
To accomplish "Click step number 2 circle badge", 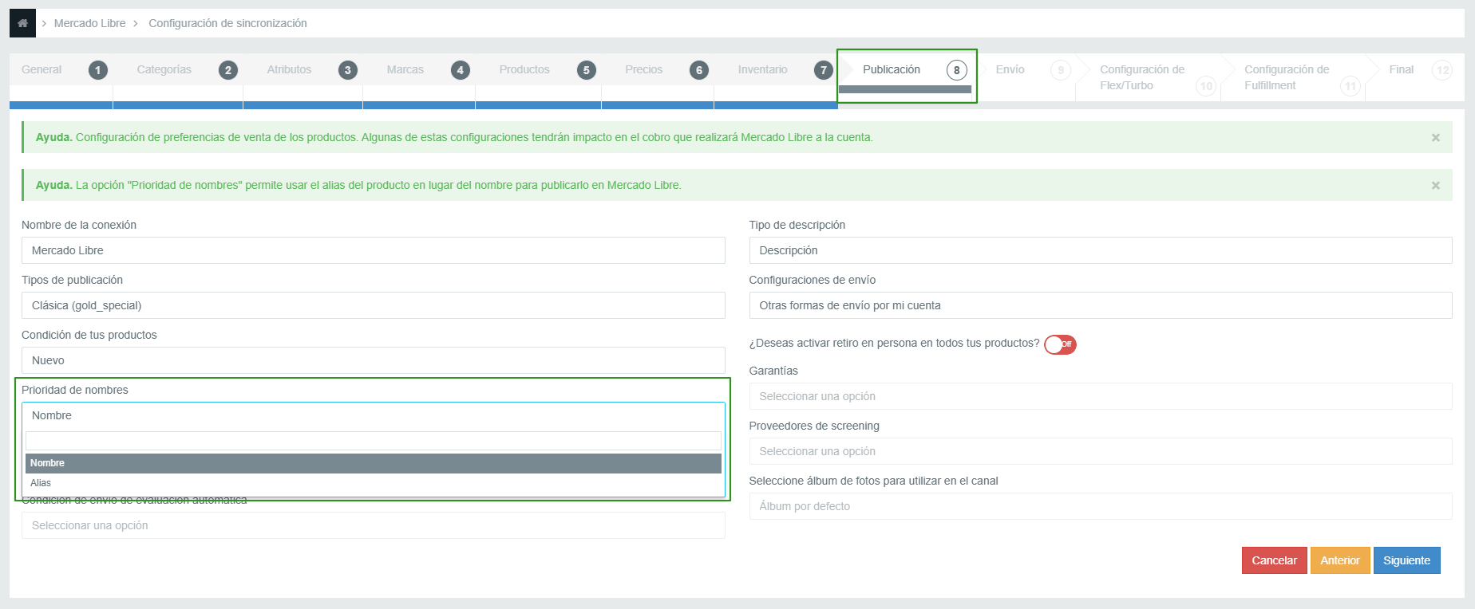I will [x=228, y=70].
